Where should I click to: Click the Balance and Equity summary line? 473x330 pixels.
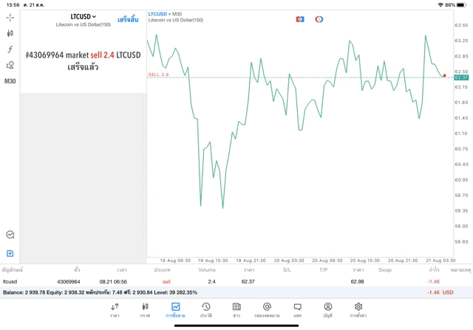tap(100, 292)
